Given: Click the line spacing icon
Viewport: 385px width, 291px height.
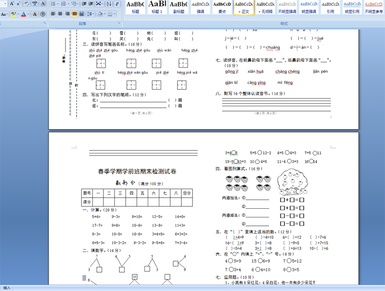Looking at the screenshot, I should [x=90, y=14].
